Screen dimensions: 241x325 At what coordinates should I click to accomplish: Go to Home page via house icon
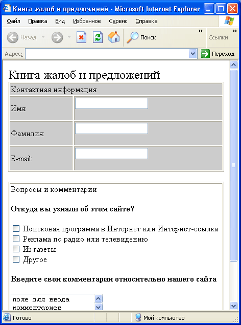point(114,37)
